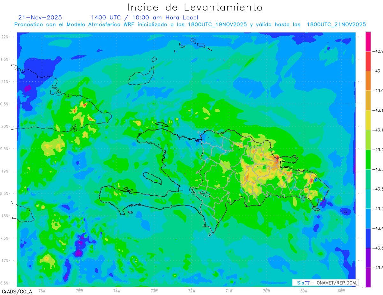Screen dimensions: 383x295
Task: Pick the bottom purple colorbar swatch
Action: [x=368, y=277]
